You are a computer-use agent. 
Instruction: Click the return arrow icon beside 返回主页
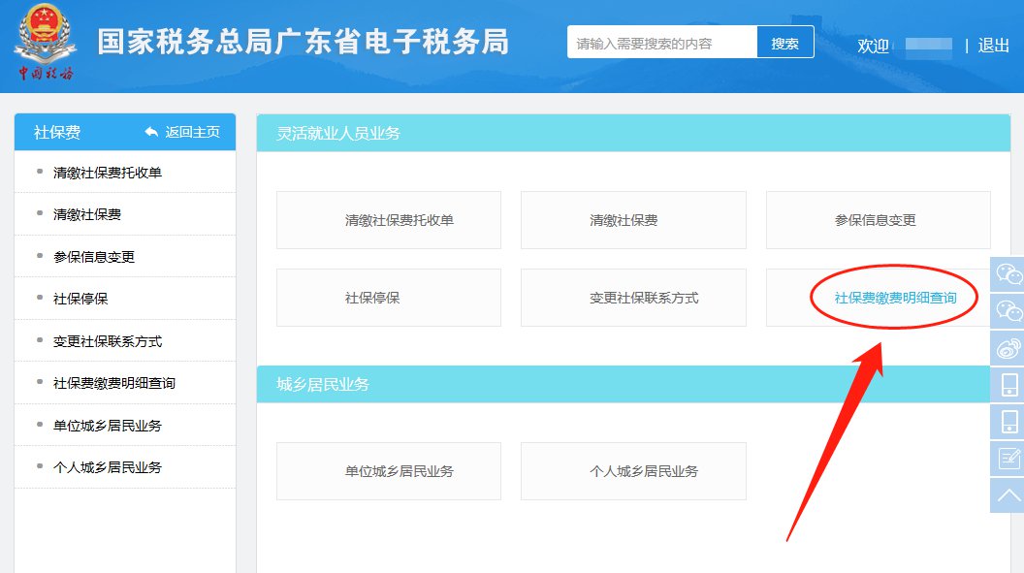point(151,132)
